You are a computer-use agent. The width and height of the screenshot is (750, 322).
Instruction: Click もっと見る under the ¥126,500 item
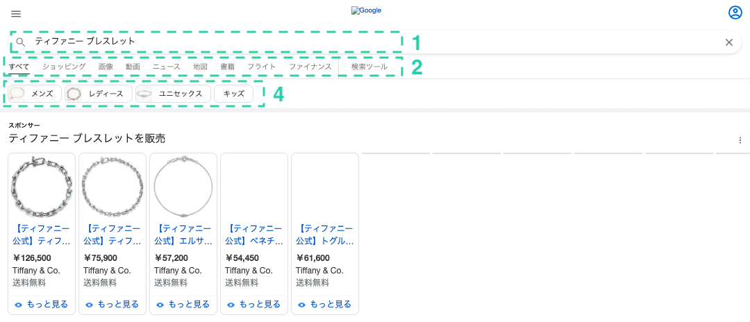[x=42, y=305]
